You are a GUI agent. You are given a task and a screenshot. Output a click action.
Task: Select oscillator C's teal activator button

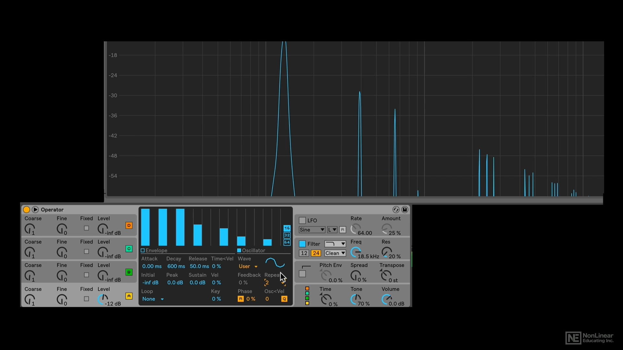129,249
